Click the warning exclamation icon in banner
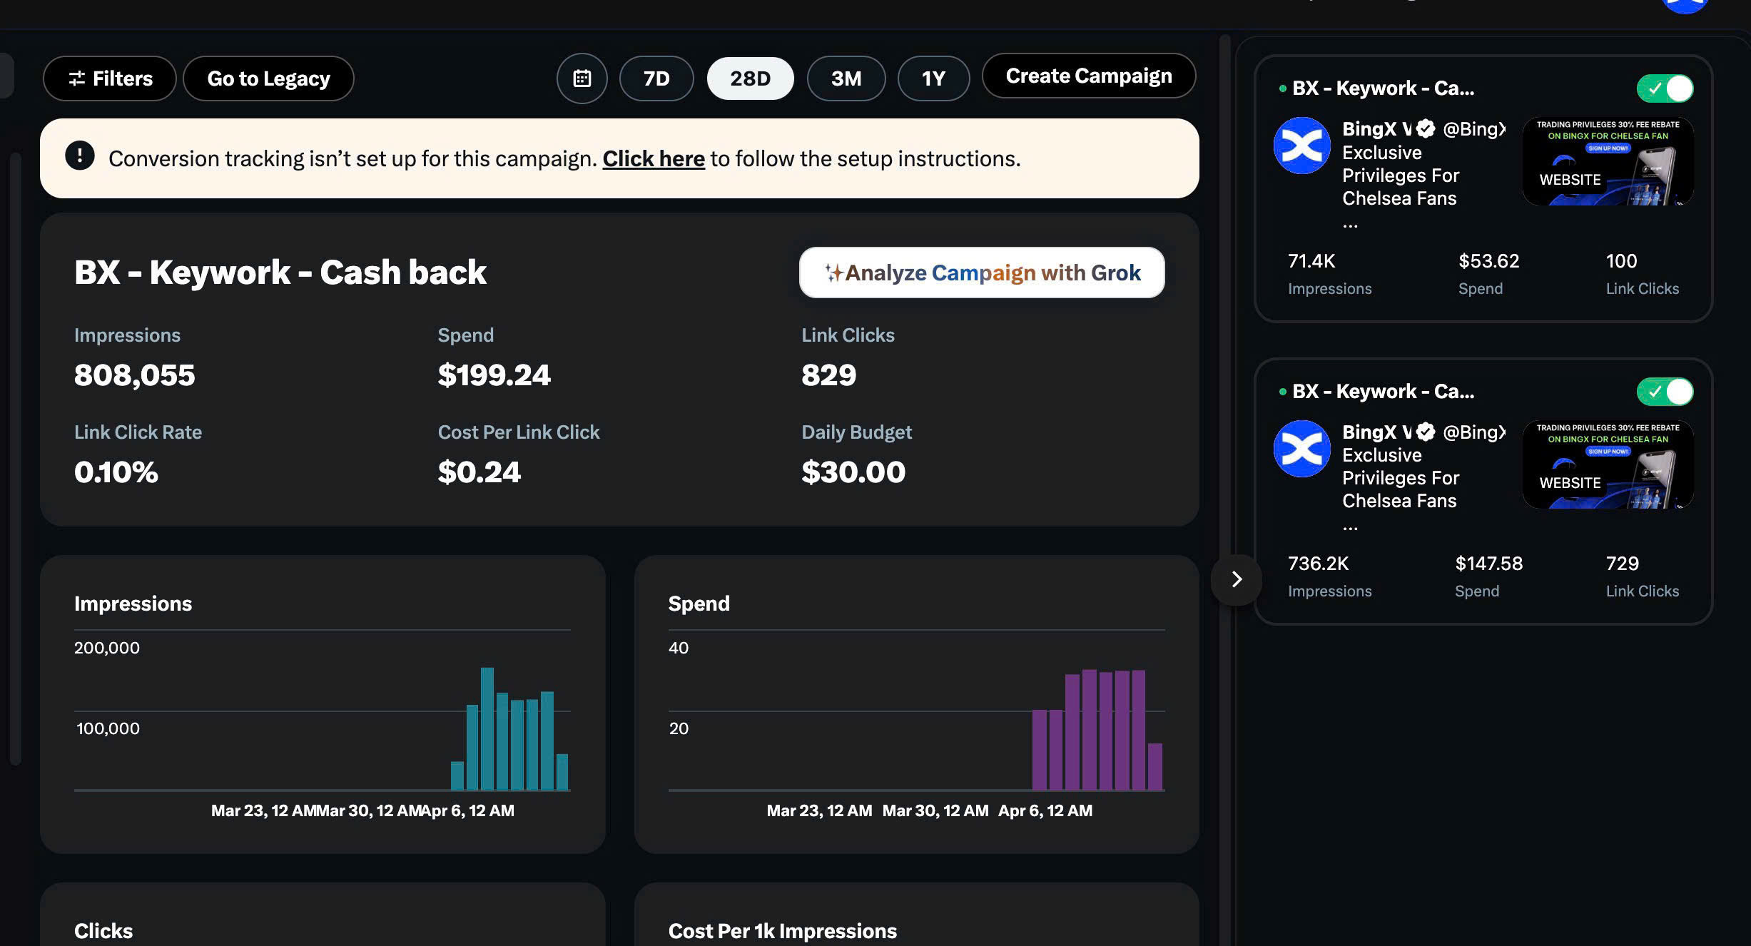Viewport: 1751px width, 946px height. tap(80, 156)
